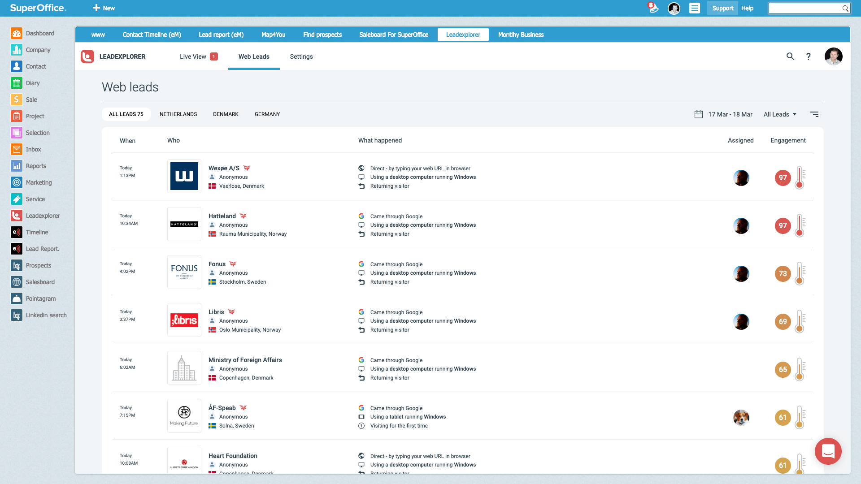
Task: Switch to Monthly Business tab
Action: [x=521, y=35]
